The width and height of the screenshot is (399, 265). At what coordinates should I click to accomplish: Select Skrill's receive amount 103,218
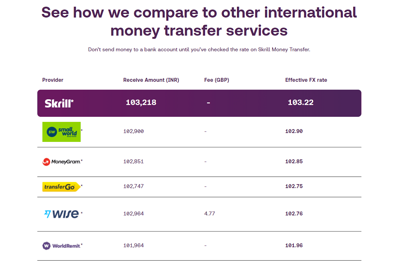(141, 102)
